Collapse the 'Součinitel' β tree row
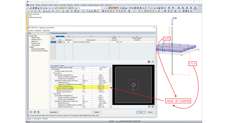 click(x=53, y=70)
